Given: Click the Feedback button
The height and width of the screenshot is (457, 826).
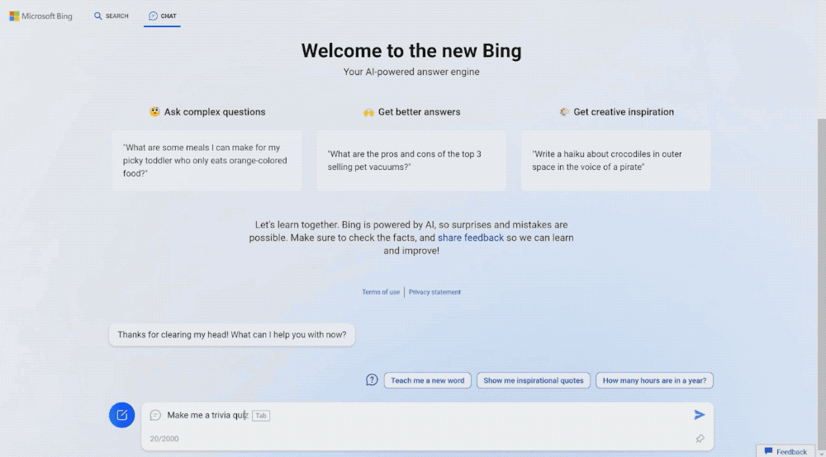Looking at the screenshot, I should [x=786, y=451].
